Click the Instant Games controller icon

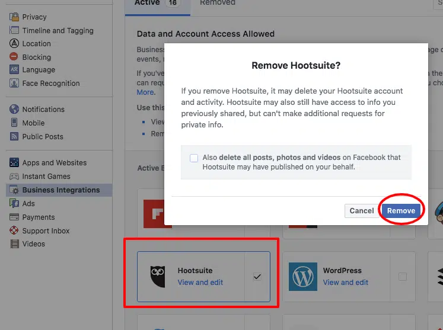pyautogui.click(x=14, y=177)
